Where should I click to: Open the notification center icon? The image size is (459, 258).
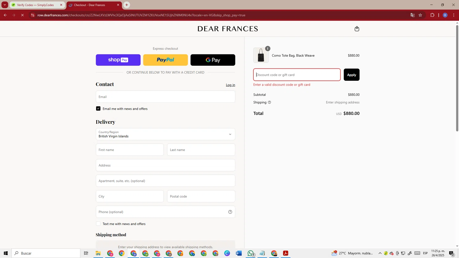[x=452, y=253]
